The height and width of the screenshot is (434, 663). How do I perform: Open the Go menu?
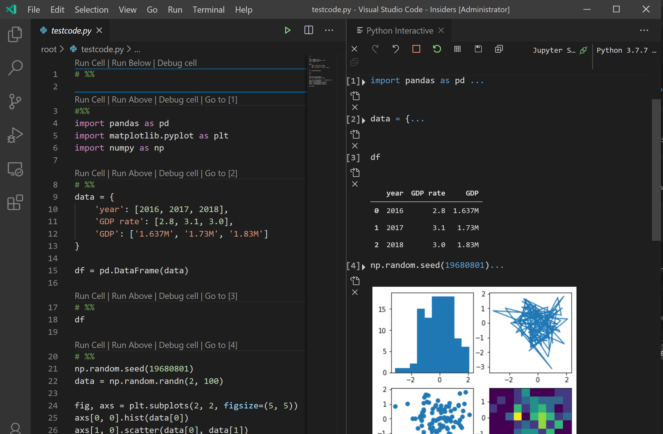(152, 10)
